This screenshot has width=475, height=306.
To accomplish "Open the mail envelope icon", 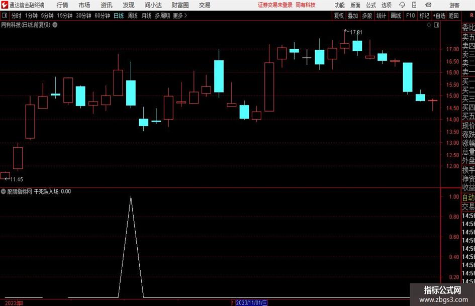I will pyautogui.click(x=428, y=5).
